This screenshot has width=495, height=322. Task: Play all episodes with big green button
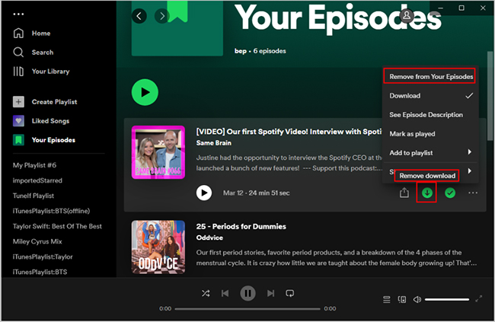(145, 92)
